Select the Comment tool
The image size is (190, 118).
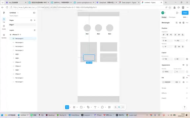coord(102,107)
